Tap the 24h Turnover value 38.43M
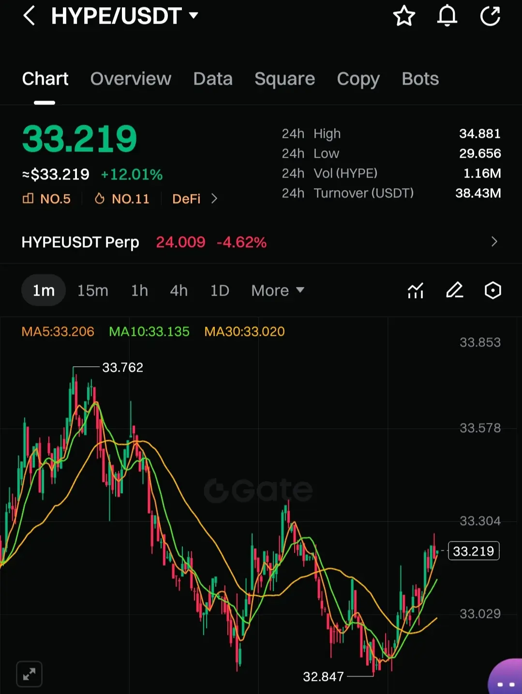The height and width of the screenshot is (694, 522). 478,193
